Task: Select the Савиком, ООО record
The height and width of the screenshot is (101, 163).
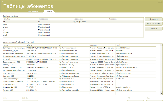Action: tap(79, 76)
